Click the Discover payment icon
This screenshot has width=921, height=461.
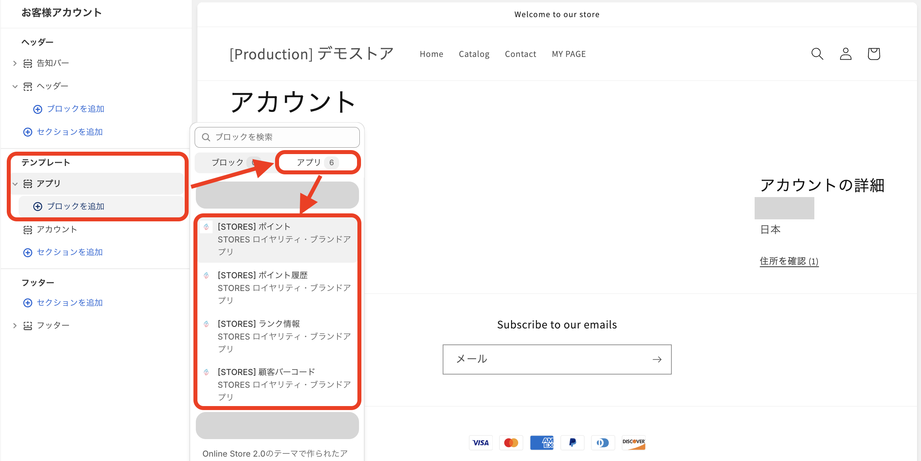(633, 443)
